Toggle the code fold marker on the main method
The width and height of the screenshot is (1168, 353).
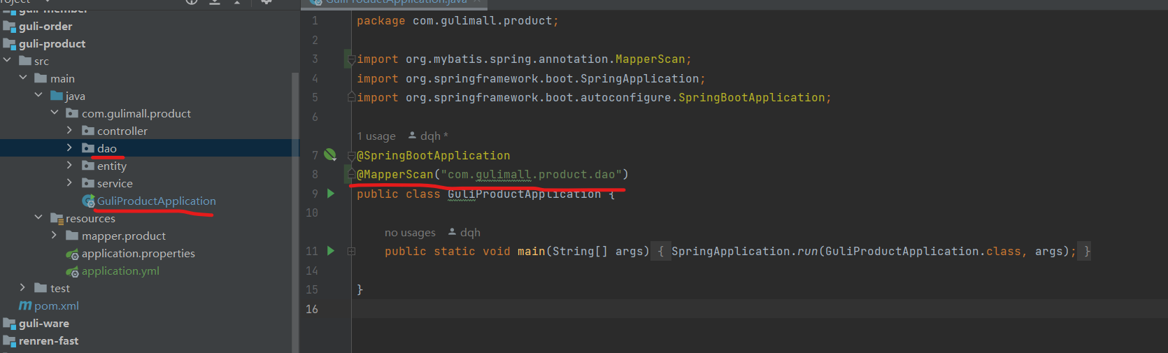pos(351,251)
